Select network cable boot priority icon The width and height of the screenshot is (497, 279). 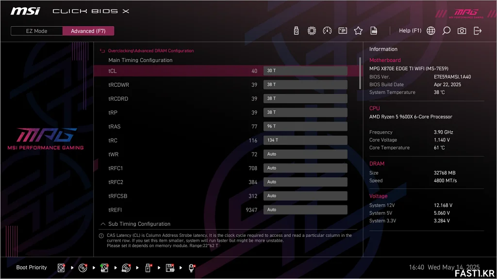pyautogui.click(x=192, y=268)
